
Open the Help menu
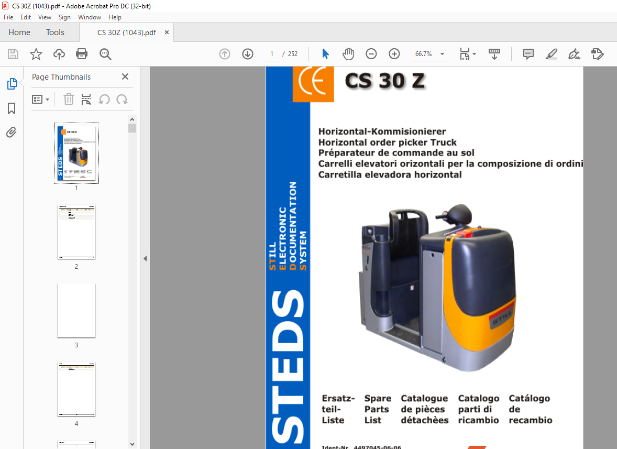[115, 17]
